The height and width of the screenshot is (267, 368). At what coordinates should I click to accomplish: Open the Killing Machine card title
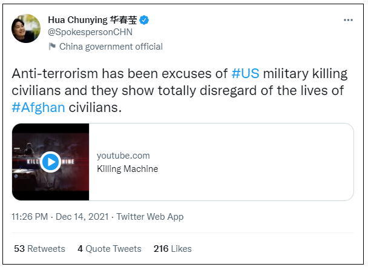pos(127,169)
